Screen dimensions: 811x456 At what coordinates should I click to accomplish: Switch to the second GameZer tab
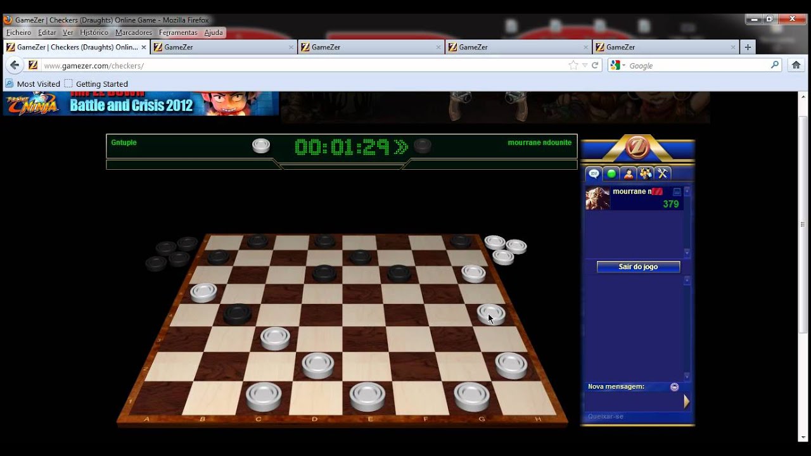point(224,47)
